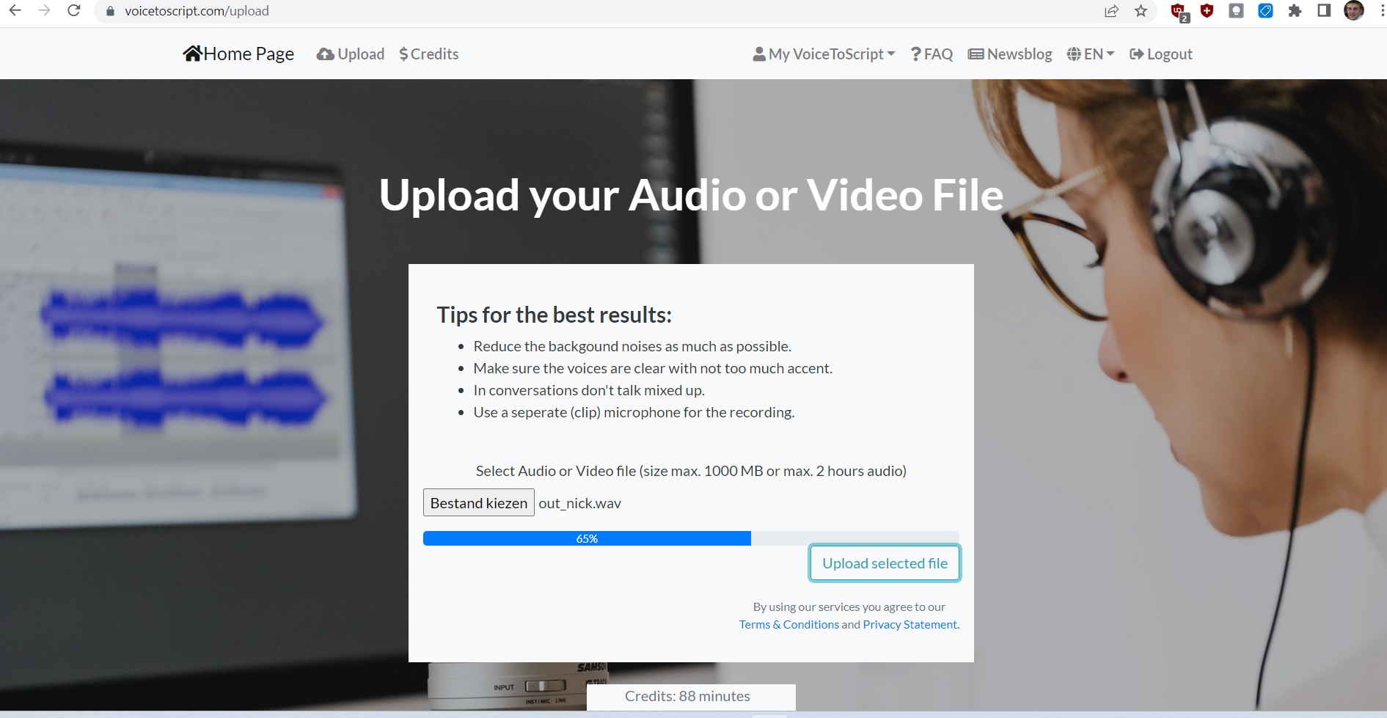
Task: Click the globe language icon
Action: point(1074,54)
